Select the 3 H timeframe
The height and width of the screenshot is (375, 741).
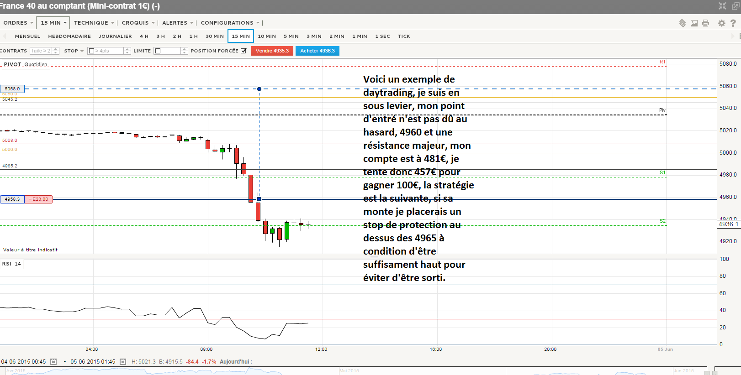pyautogui.click(x=160, y=36)
